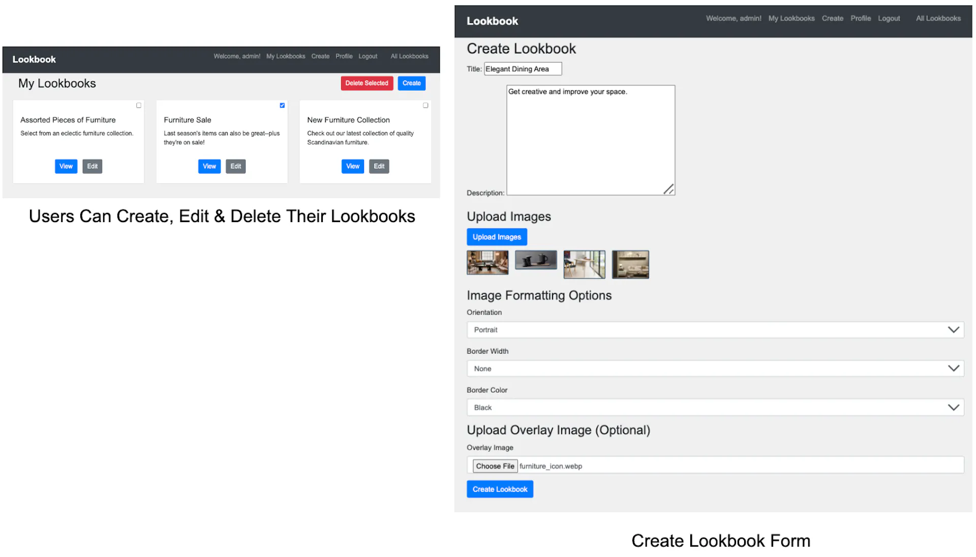Image resolution: width=976 pixels, height=557 pixels.
Task: Click Logout in the Create form navbar
Action: (x=889, y=18)
